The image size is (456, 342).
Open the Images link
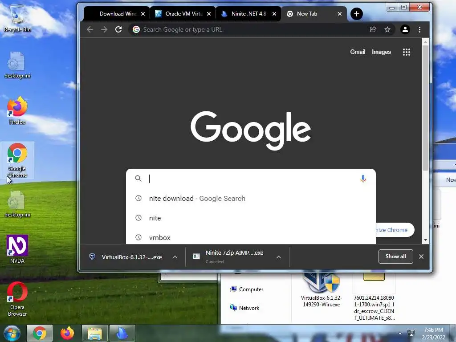click(381, 52)
